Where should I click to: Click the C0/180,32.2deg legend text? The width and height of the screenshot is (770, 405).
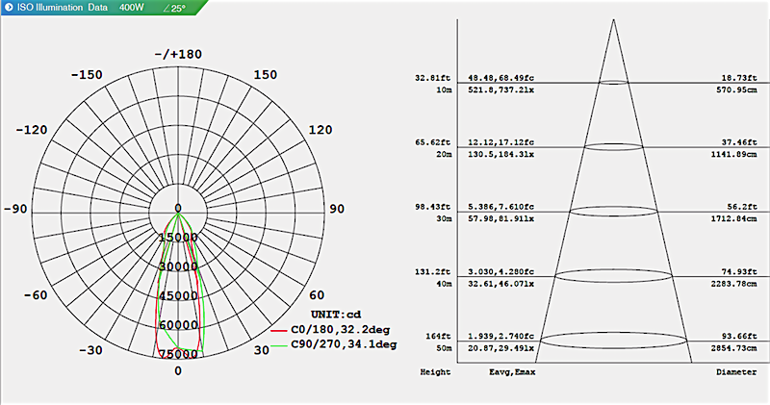coord(341,330)
